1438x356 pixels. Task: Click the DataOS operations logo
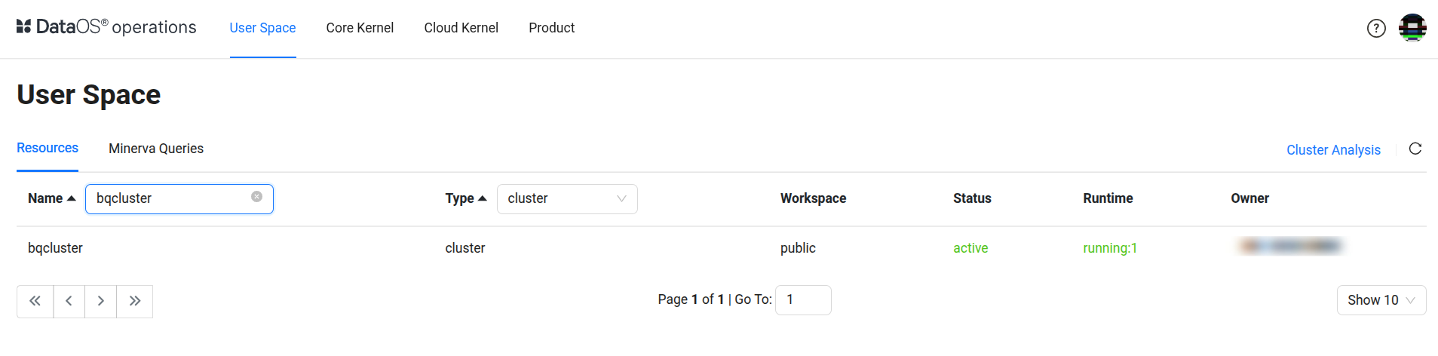(106, 27)
